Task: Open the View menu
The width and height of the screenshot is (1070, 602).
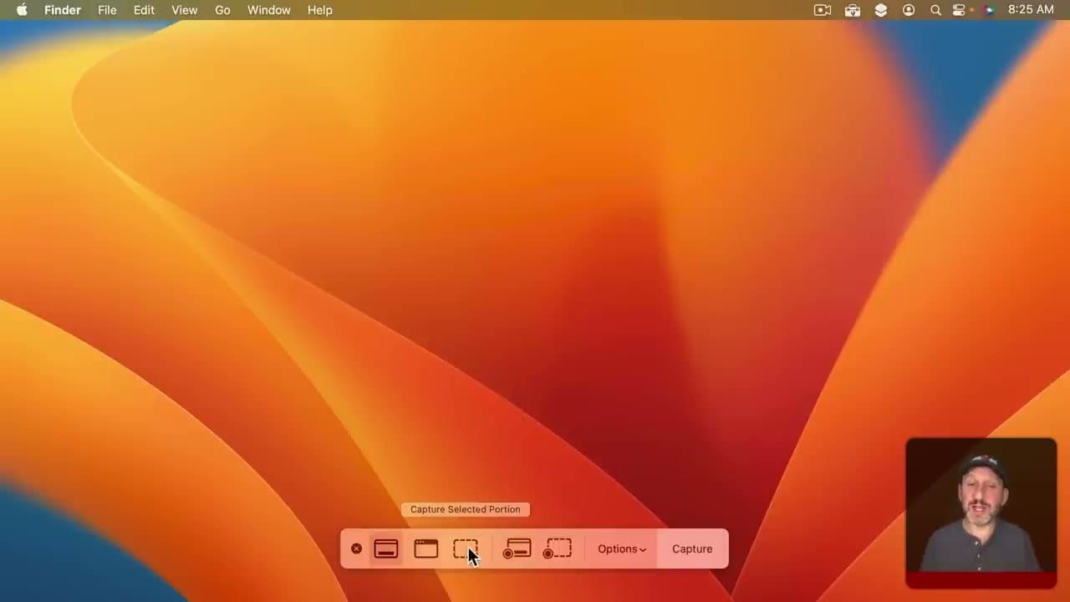Action: (185, 10)
